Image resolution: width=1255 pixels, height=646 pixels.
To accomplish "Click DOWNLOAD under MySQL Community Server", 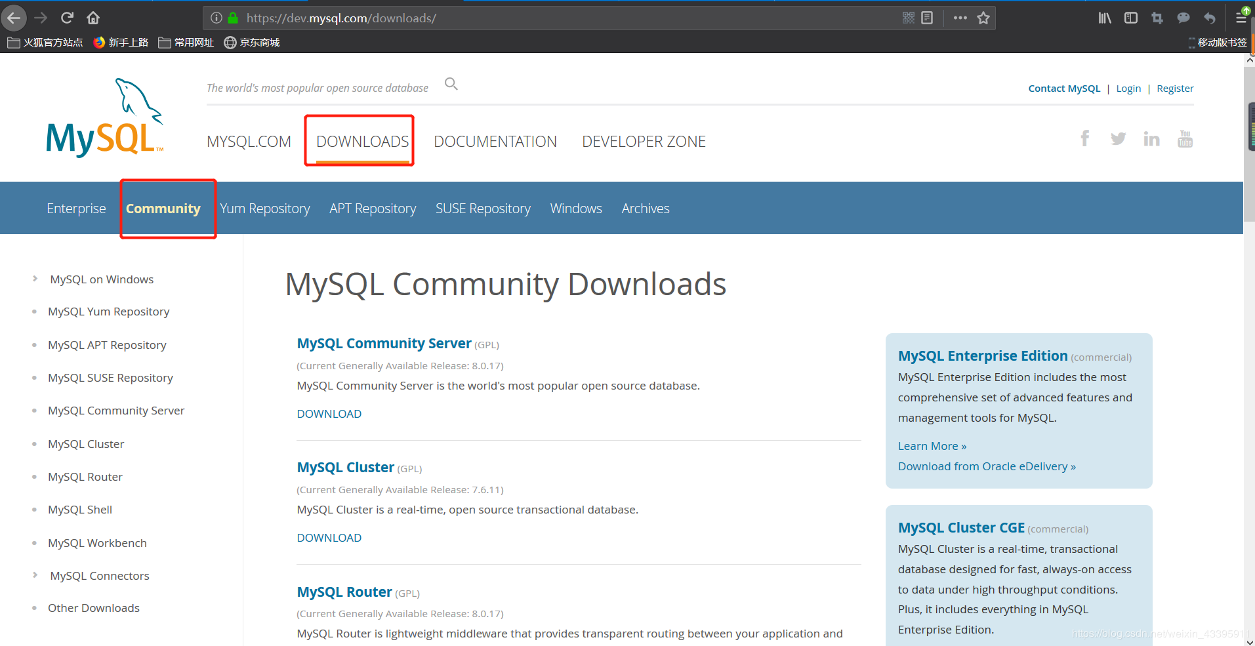I will point(329,413).
